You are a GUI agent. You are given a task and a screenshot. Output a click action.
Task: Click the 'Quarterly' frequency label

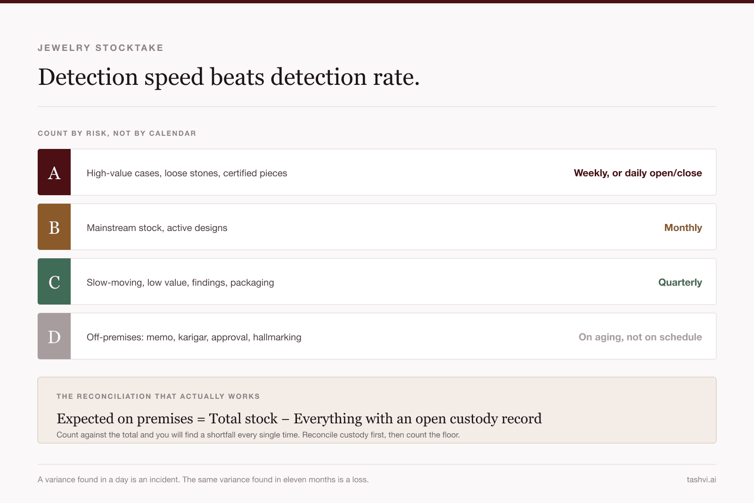680,282
